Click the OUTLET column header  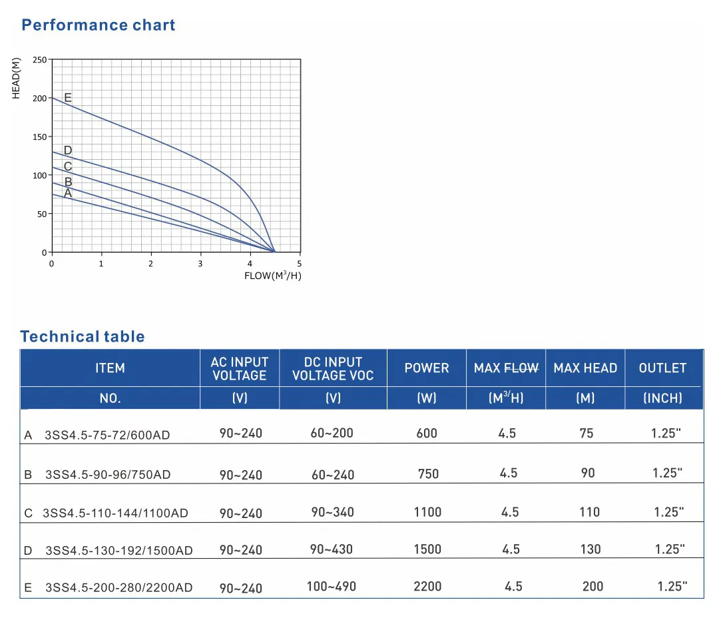click(x=662, y=368)
